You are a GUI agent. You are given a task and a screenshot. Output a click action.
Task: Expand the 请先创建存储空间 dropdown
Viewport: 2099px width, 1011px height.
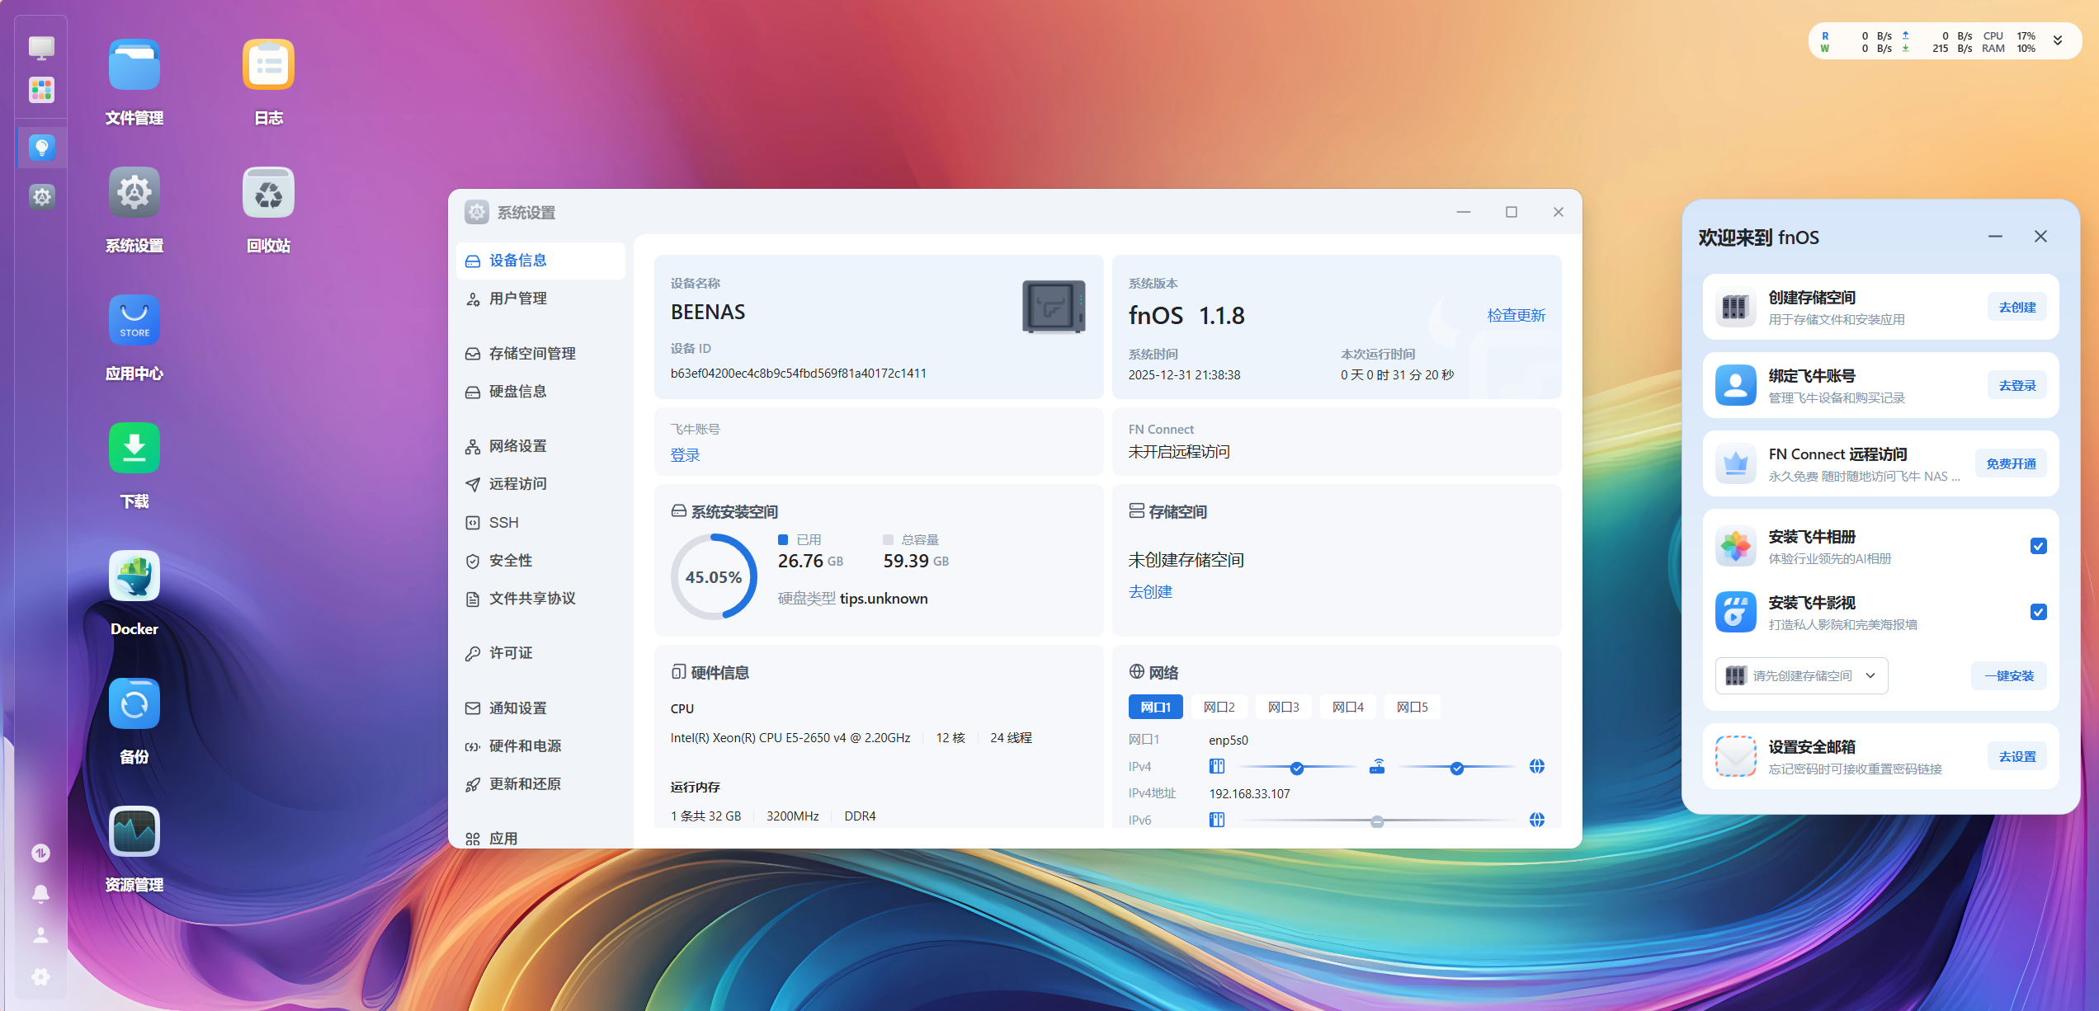1801,676
